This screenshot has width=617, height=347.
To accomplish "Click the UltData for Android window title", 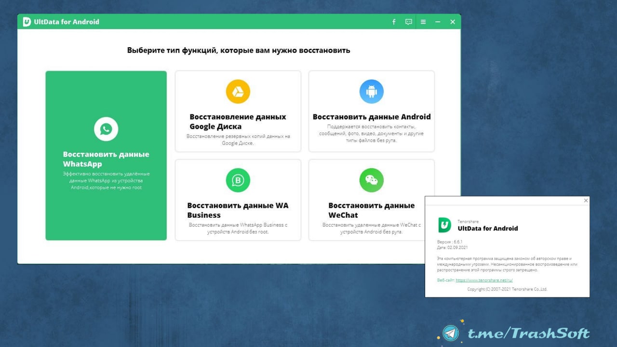I will pos(67,22).
